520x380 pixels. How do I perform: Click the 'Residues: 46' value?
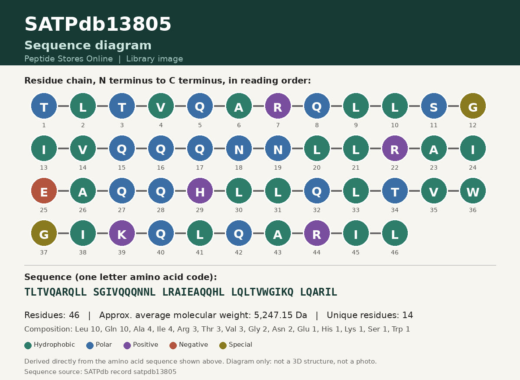pos(52,316)
